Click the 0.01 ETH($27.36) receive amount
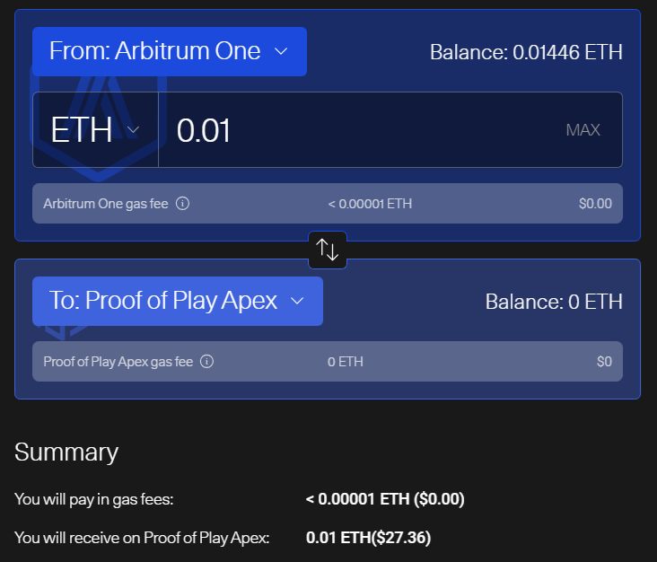The width and height of the screenshot is (657, 562). point(368,538)
